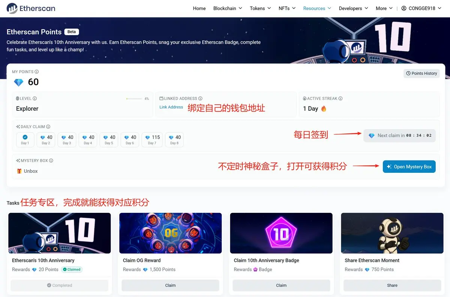Expand the More dropdown menu
Screen dimensions: 450x297
384,8
